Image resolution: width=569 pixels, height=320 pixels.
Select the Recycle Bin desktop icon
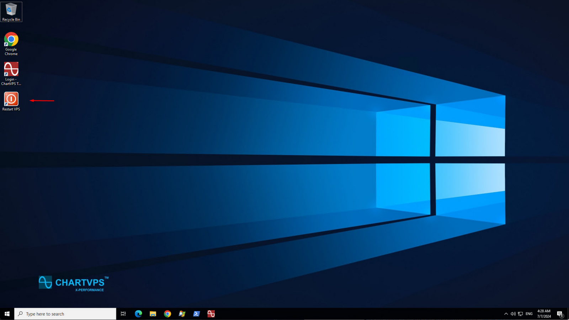11,11
